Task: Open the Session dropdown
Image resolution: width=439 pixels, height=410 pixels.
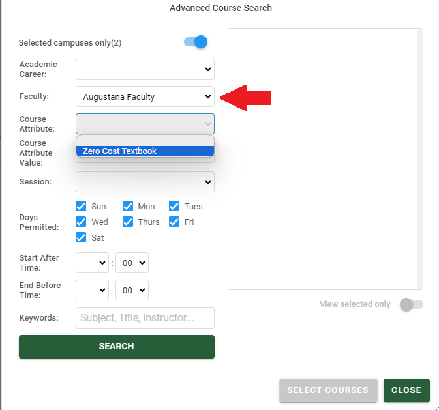Action: [x=145, y=182]
